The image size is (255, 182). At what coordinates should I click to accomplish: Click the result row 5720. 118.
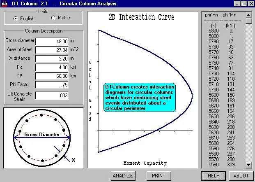[x=222, y=79]
